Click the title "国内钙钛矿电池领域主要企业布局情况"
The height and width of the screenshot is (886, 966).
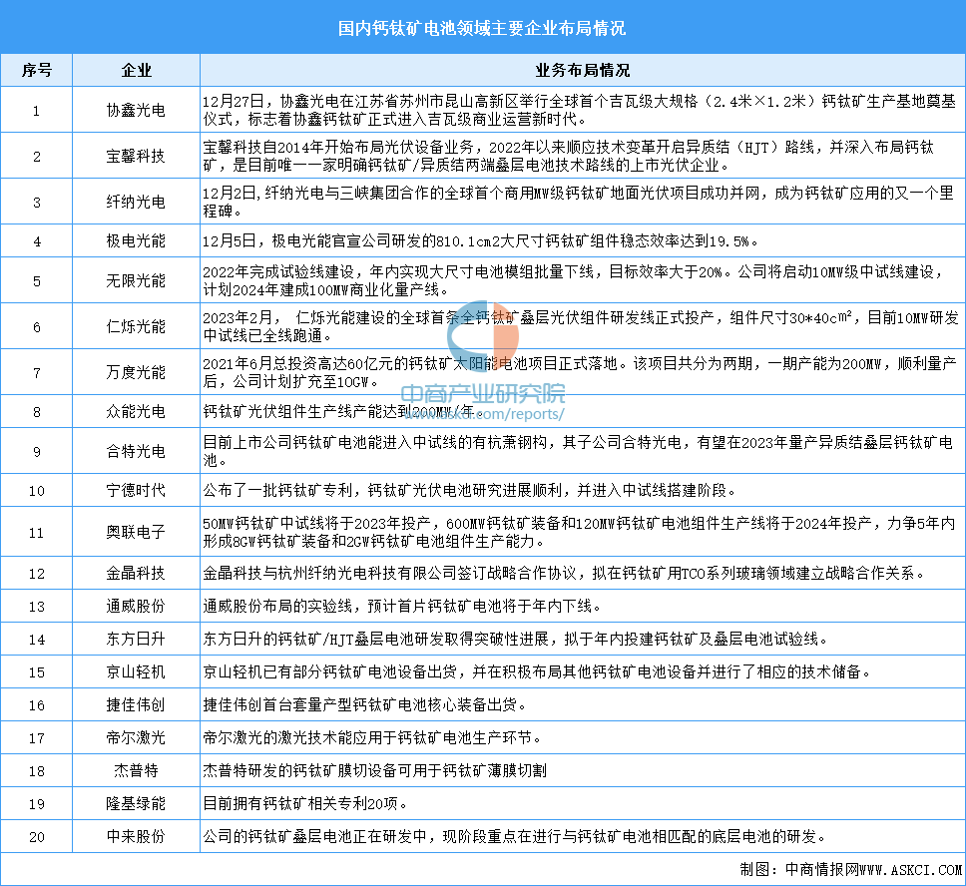coord(482,28)
